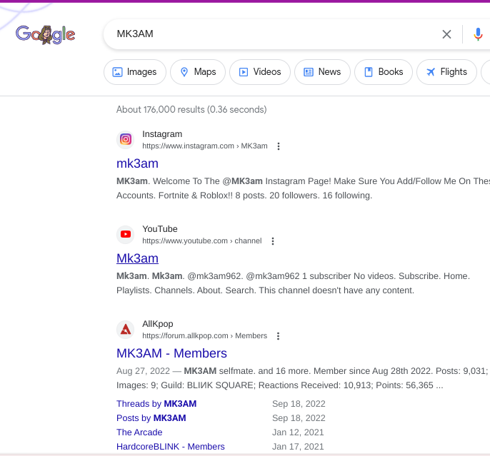This screenshot has width=490, height=456.
Task: Start voice search with the microphone icon
Action: 478,34
